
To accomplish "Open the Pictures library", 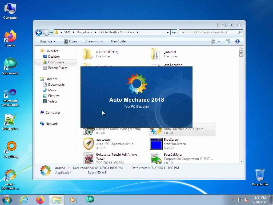I will point(54,96).
